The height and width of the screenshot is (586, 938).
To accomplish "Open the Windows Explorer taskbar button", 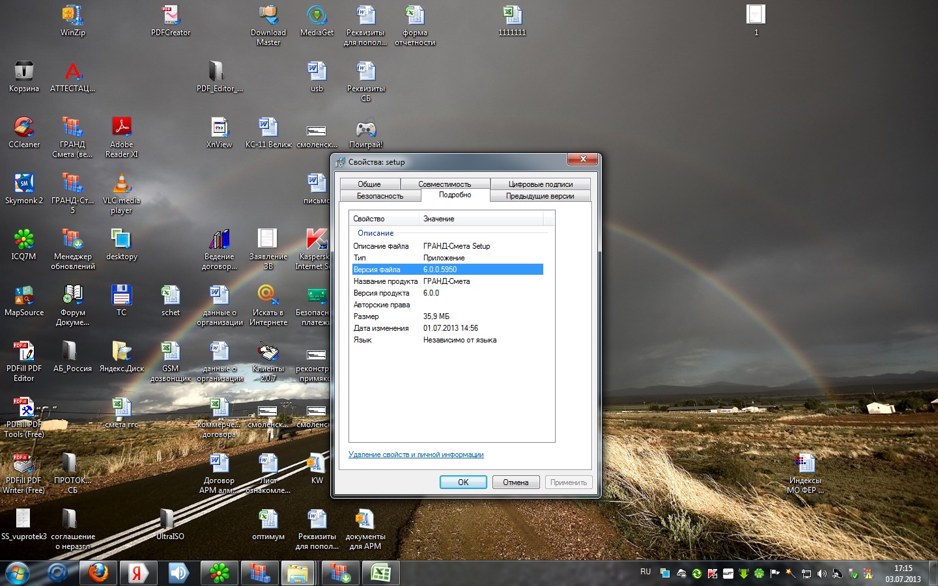I will (x=298, y=573).
